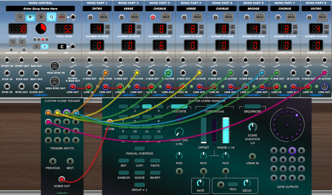Click the NEXT trigger jack
The image size is (332, 195).
coord(70,161)
